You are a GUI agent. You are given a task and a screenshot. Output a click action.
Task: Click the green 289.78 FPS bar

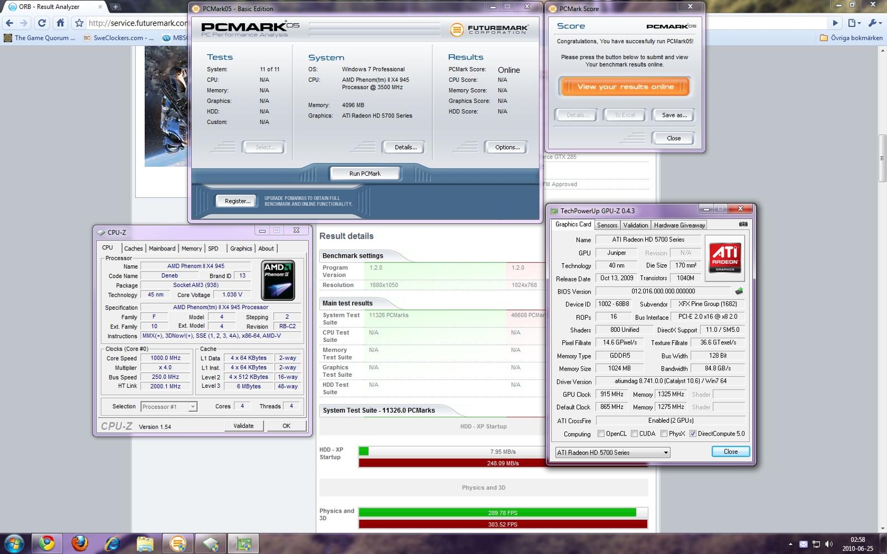(497, 512)
